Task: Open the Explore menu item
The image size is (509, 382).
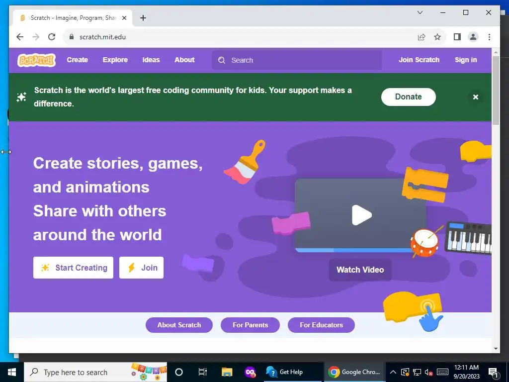Action: 115,60
